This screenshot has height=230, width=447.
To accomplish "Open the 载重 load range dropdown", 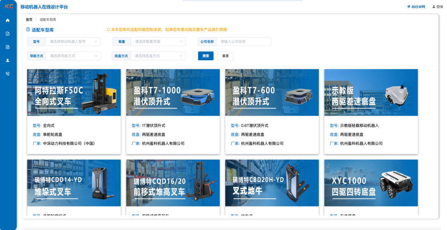I will [158, 42].
